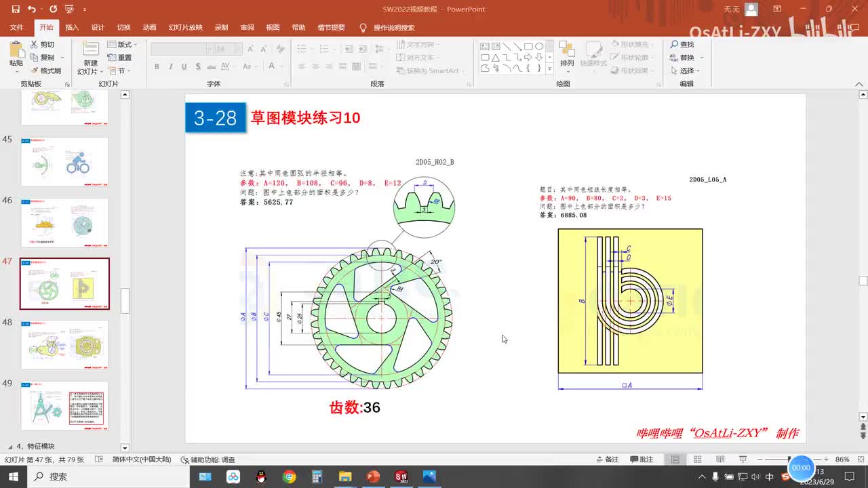Screen dimensions: 868x488
Task: Open the 审阅 review tab
Action: [247, 28]
